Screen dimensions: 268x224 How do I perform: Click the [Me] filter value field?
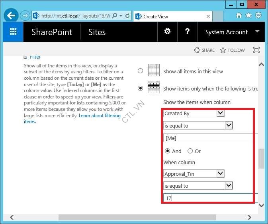pyautogui.click(x=209, y=138)
